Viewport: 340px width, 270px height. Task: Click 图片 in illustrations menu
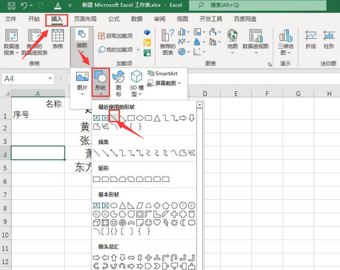82,84
